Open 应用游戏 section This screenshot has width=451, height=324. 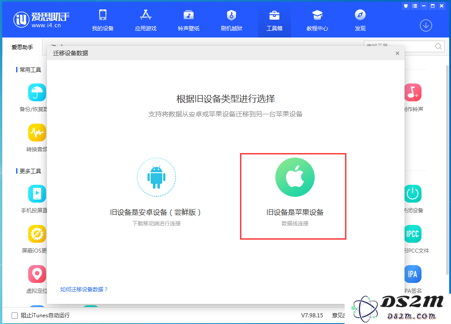146,20
